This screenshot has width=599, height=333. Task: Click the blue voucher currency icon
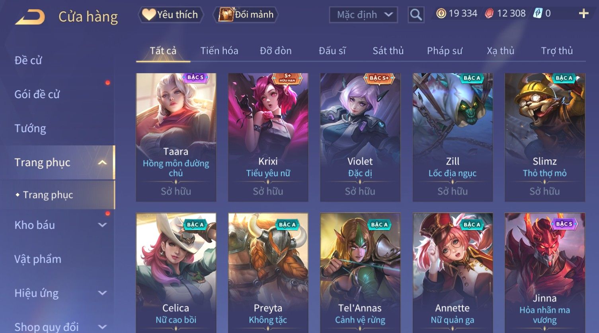pyautogui.click(x=538, y=14)
